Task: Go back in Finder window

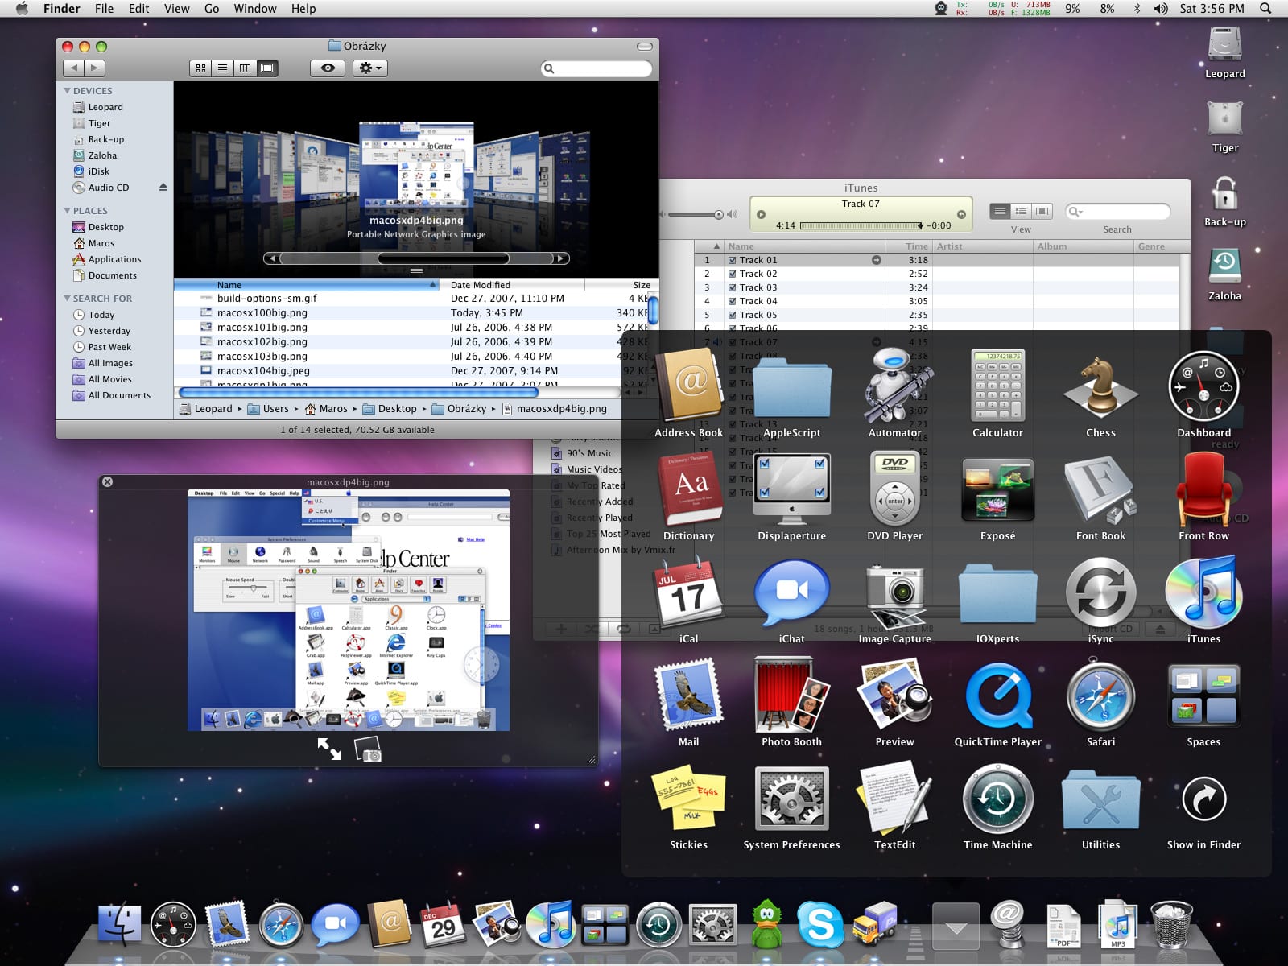Action: (x=73, y=68)
